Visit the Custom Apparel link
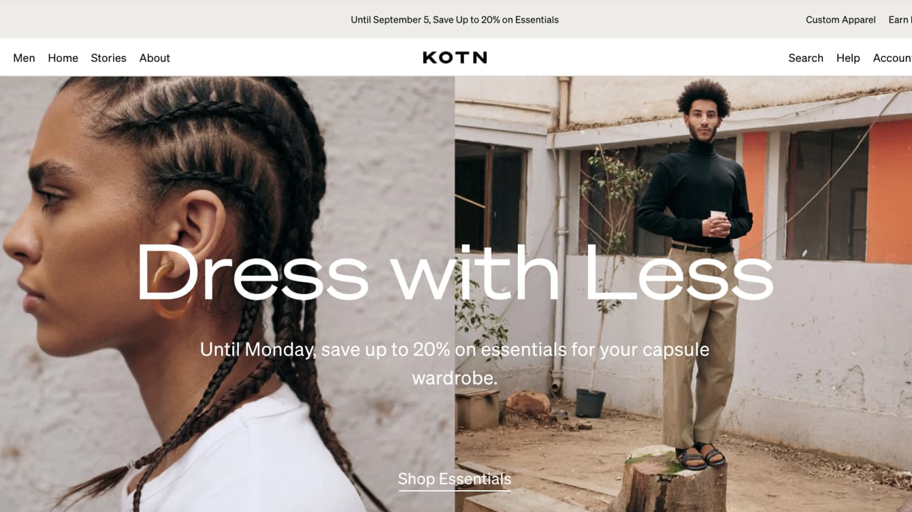The width and height of the screenshot is (912, 512). pos(841,20)
